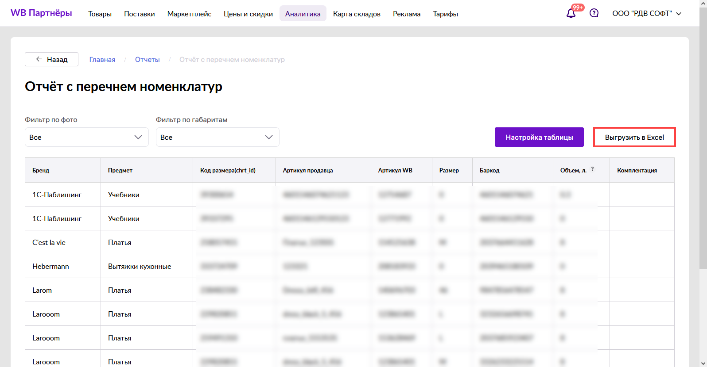Go to the Реклама section
The height and width of the screenshot is (367, 707).
coord(406,14)
